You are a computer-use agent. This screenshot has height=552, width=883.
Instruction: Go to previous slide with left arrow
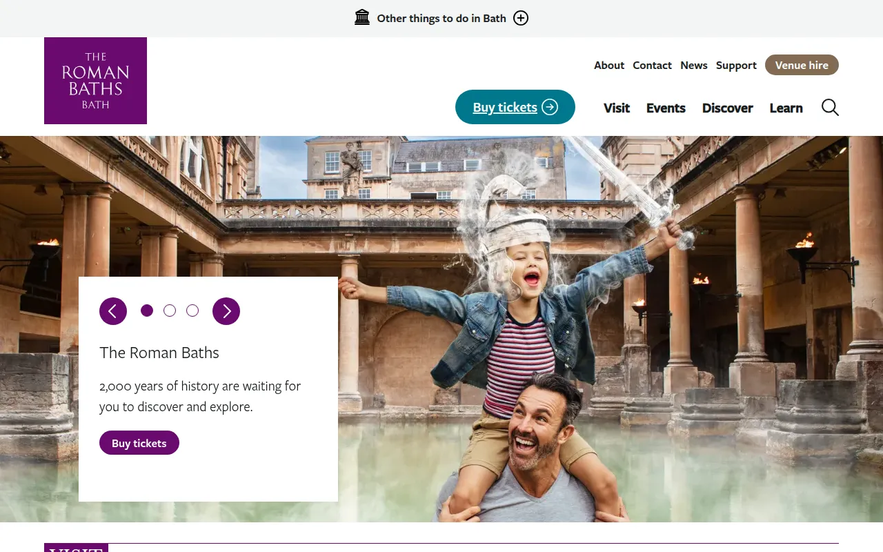113,311
